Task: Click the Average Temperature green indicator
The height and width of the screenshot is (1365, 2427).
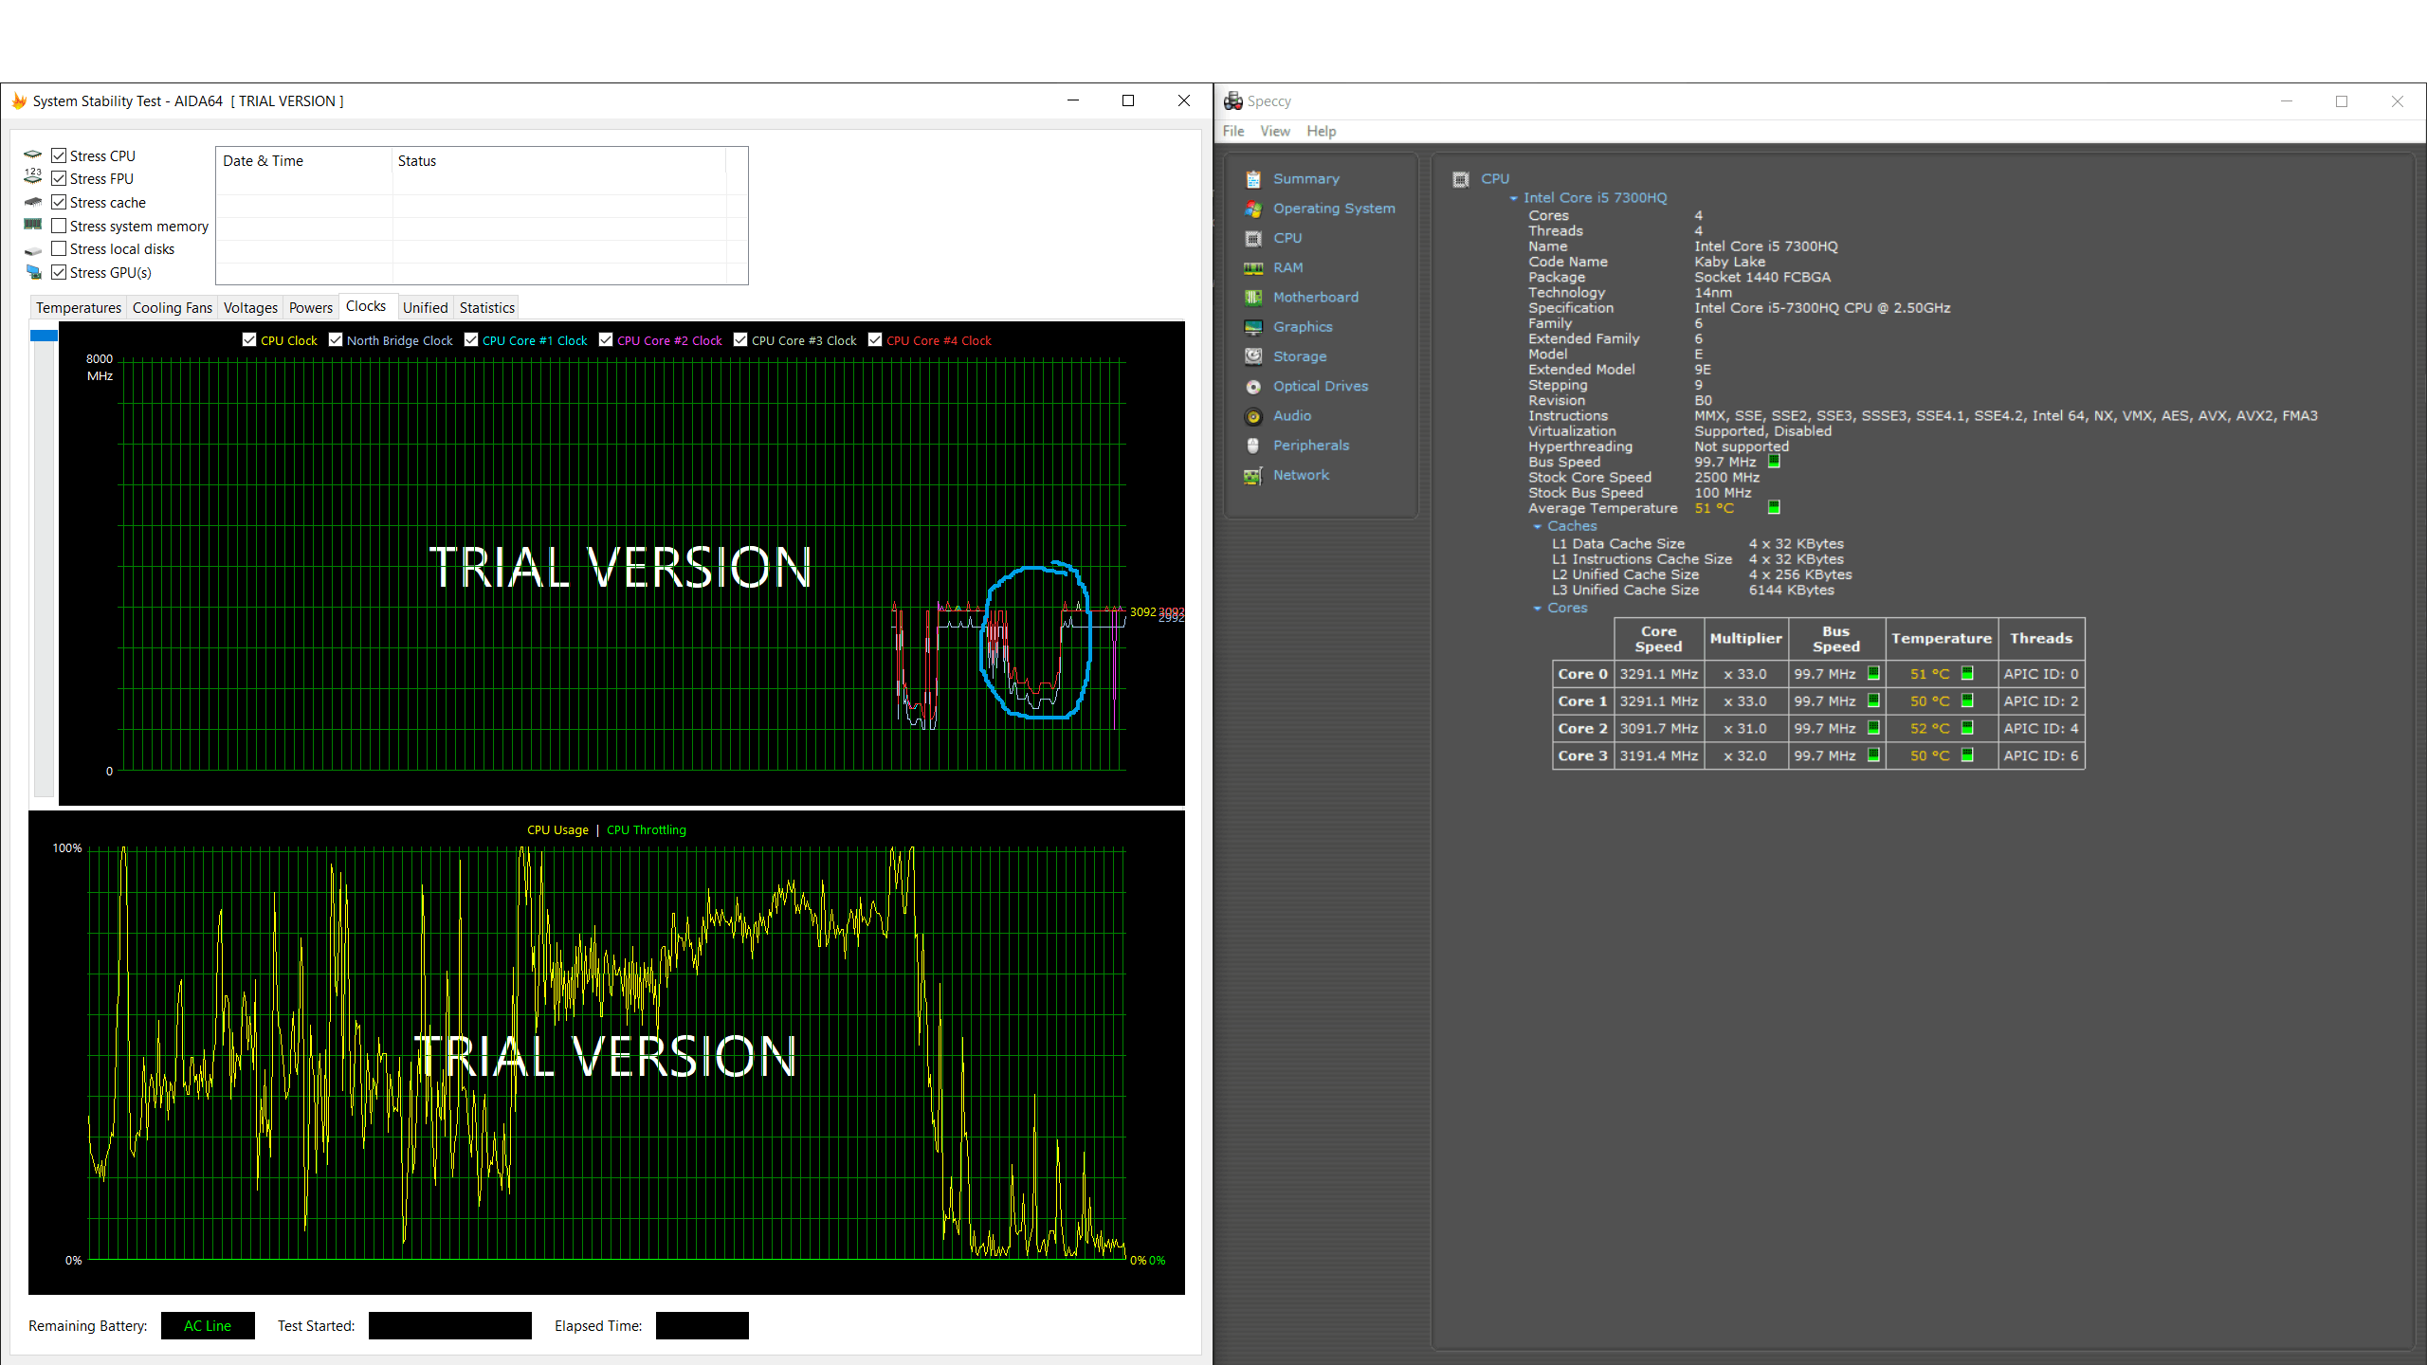Action: 1774,508
